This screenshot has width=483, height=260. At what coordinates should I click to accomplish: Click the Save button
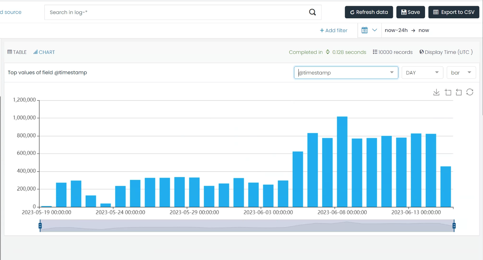point(411,12)
